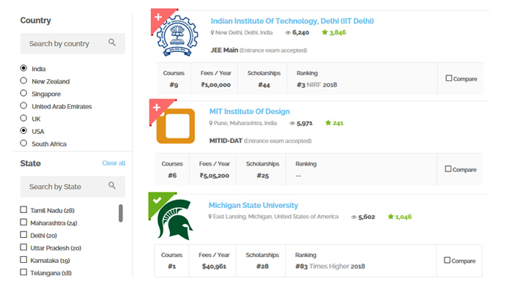The width and height of the screenshot is (507, 287).
Task: Focus the Search by country field
Action: pyautogui.click(x=73, y=44)
